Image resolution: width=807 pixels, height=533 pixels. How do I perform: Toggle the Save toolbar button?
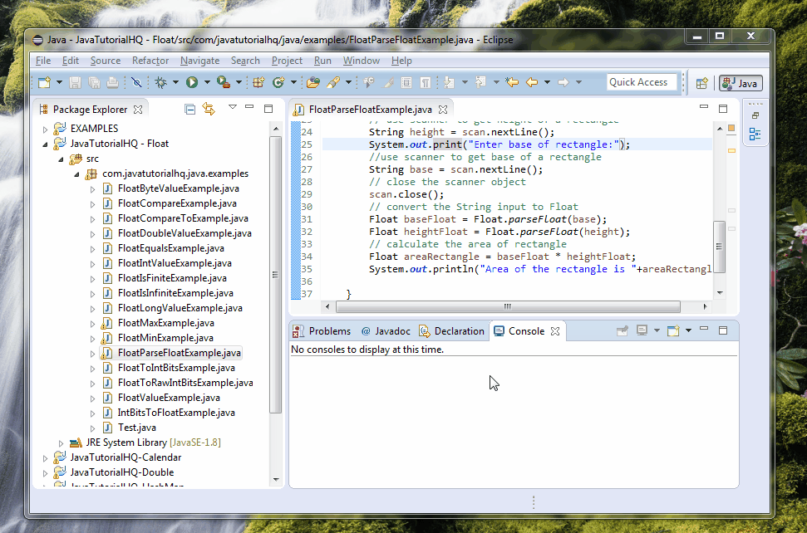pos(74,82)
